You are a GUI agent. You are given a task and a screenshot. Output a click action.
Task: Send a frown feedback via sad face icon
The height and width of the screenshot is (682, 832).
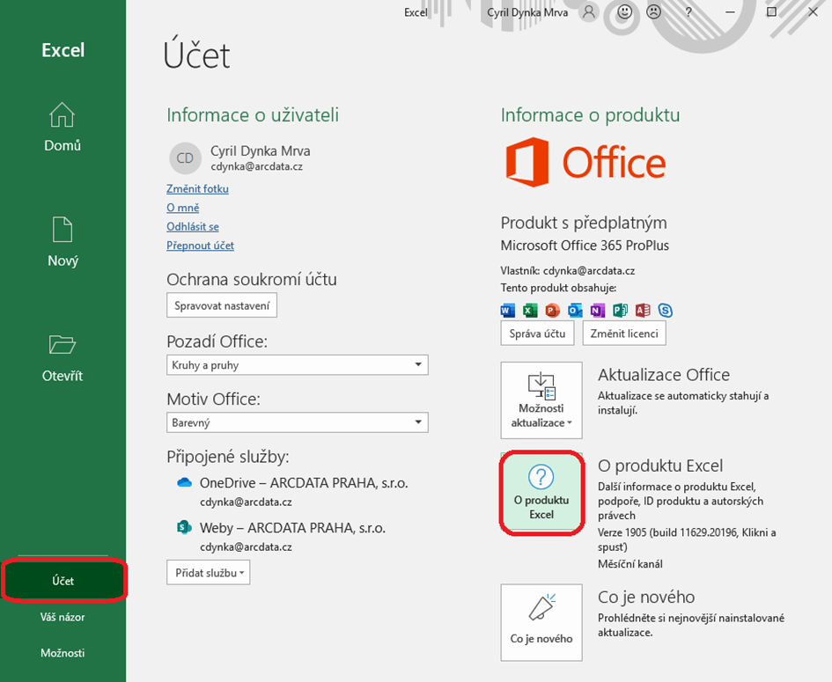pyautogui.click(x=653, y=12)
